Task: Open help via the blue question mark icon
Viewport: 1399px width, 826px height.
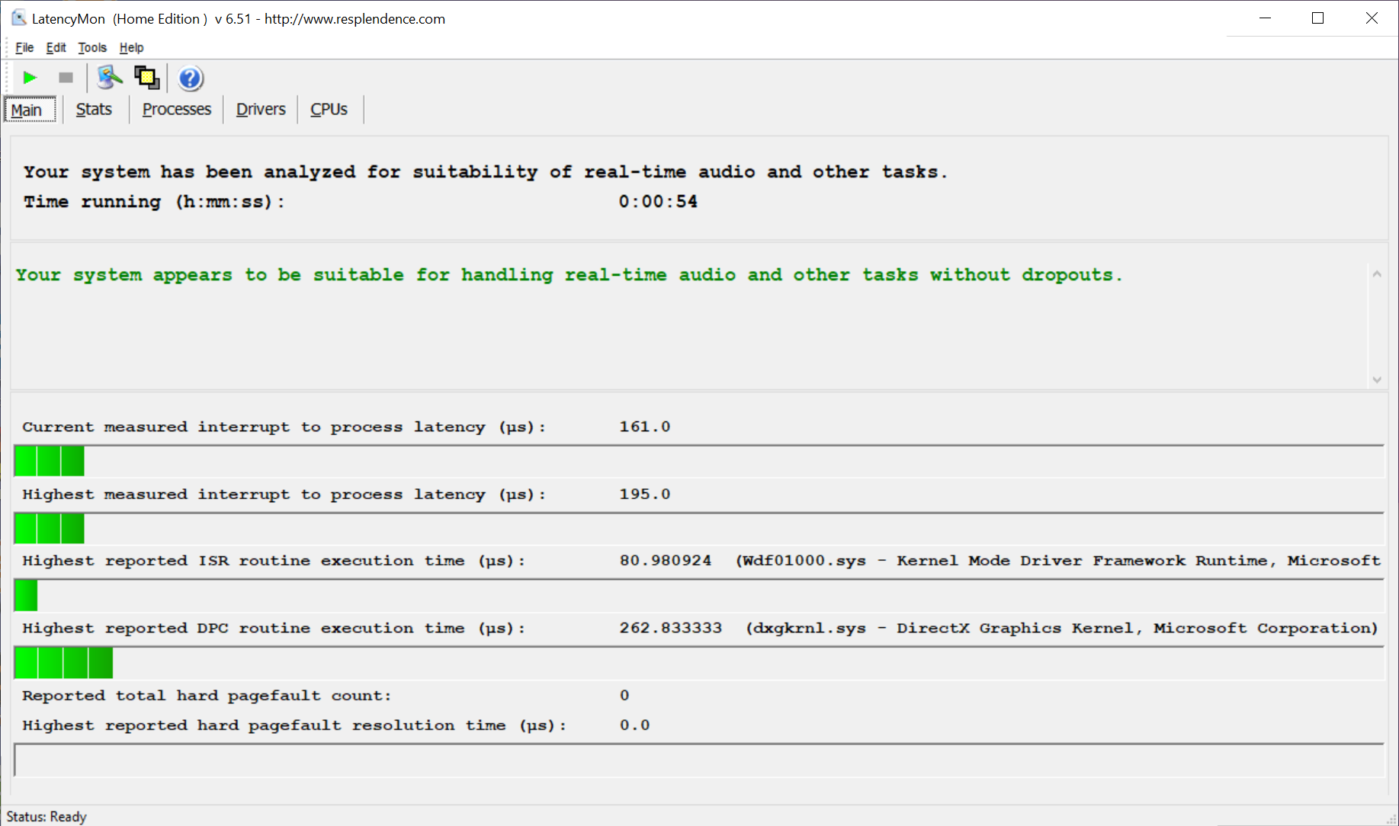Action: click(x=191, y=78)
